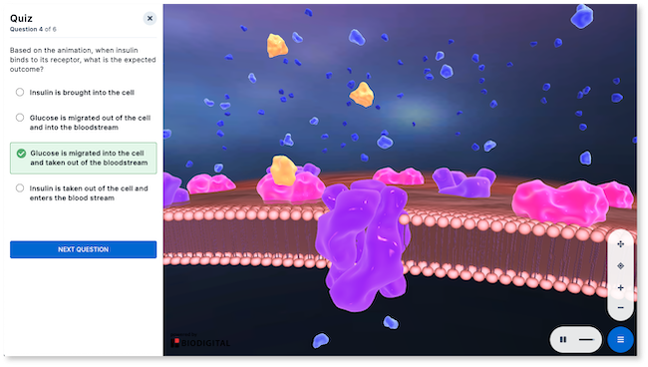Image resolution: width=648 pixels, height=367 pixels.
Task: Activate the pan move tool icon
Action: pos(620,244)
